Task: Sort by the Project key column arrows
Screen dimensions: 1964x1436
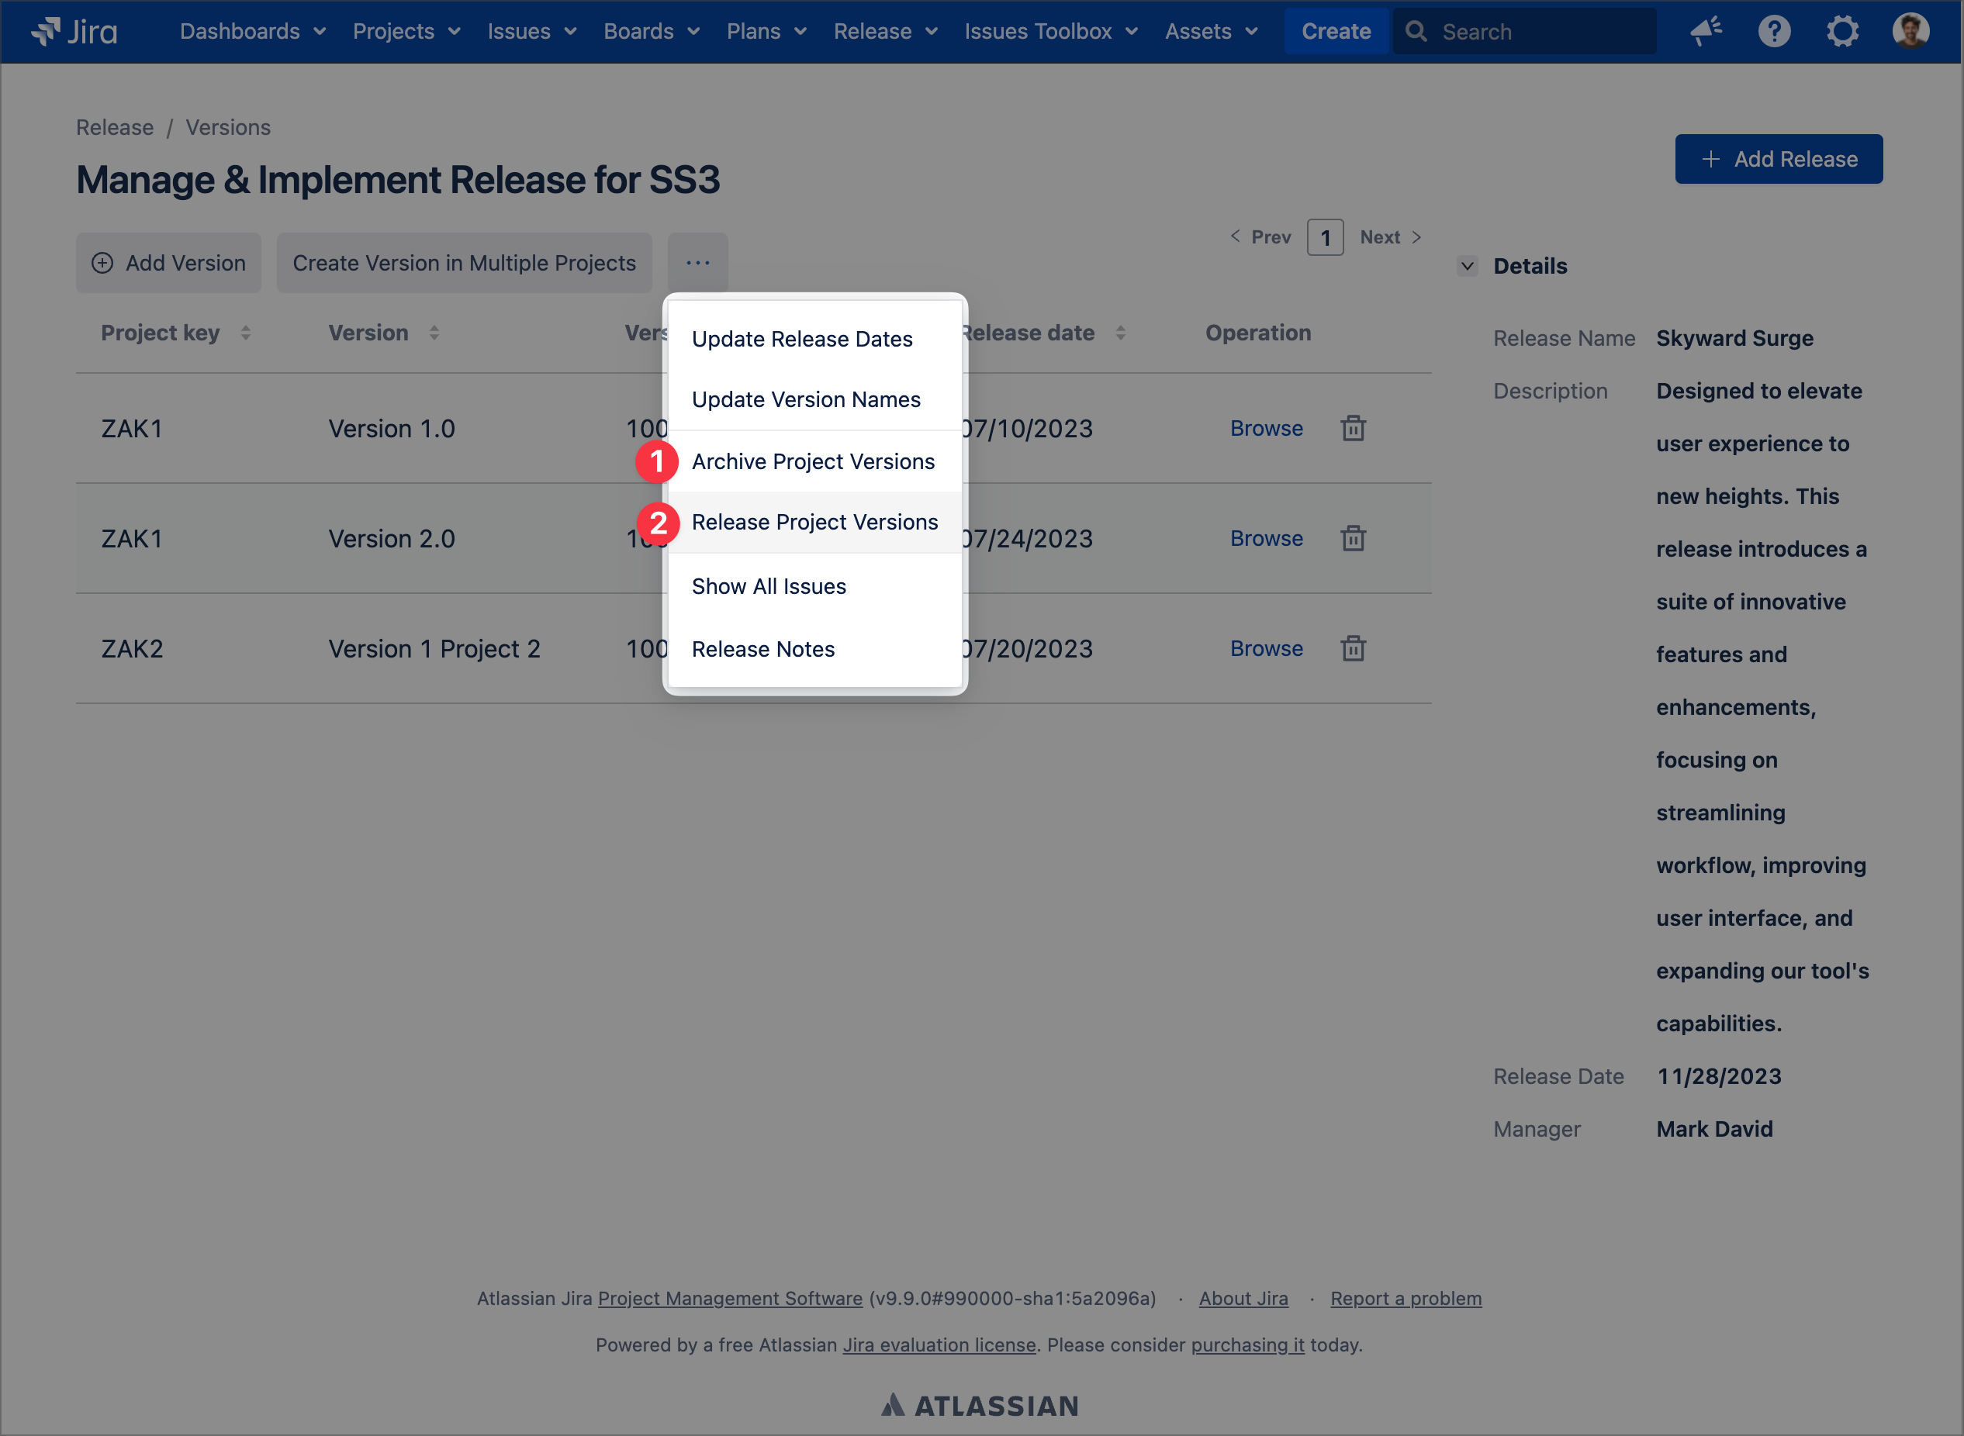Action: [x=246, y=333]
